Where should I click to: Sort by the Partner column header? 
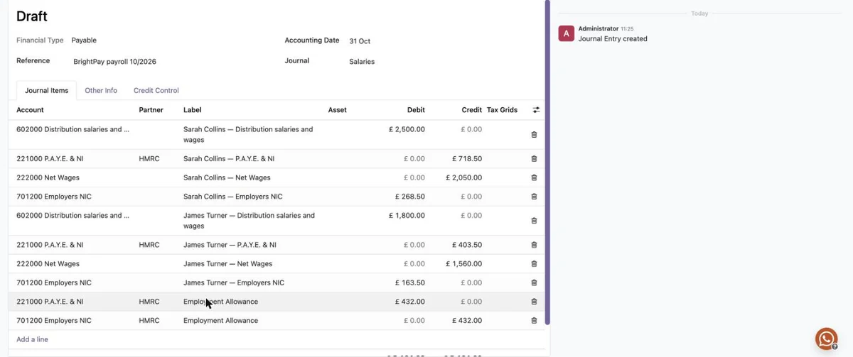(x=151, y=110)
